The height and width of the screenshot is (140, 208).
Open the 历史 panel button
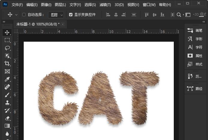click(195, 76)
